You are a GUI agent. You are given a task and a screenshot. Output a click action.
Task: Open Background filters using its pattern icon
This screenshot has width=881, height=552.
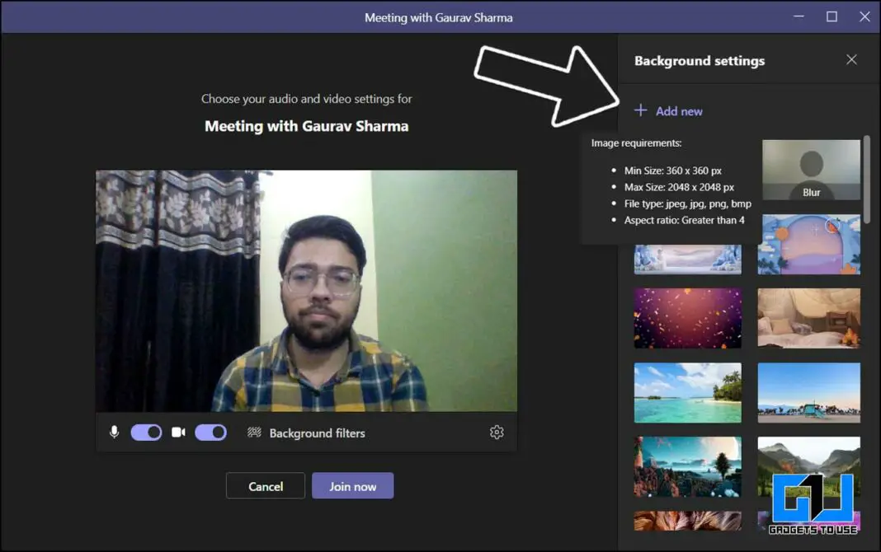(254, 432)
